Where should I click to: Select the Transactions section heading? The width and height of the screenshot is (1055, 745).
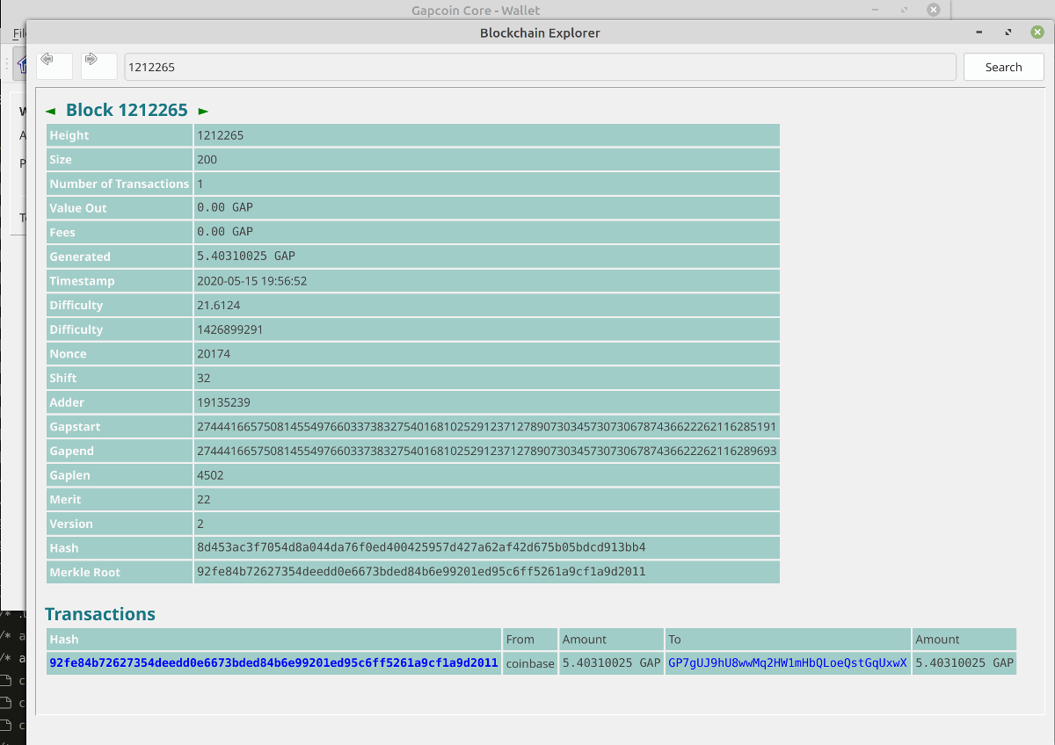100,614
